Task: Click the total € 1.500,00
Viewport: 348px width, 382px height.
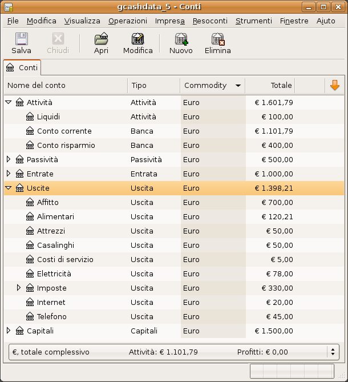Action: pyautogui.click(x=274, y=331)
